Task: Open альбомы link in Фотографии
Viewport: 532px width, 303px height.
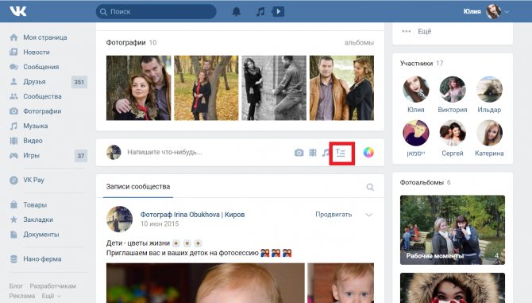Action: [359, 42]
